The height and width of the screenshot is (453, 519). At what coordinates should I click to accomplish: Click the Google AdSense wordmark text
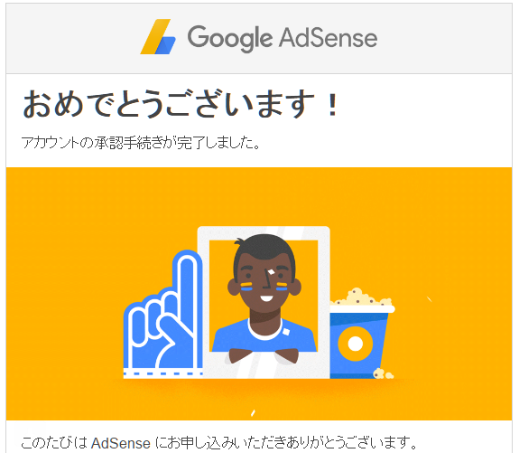[x=283, y=38]
